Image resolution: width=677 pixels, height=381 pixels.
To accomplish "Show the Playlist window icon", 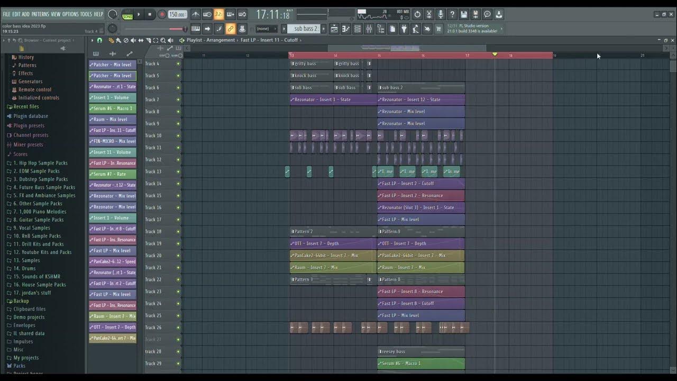I will [334, 29].
